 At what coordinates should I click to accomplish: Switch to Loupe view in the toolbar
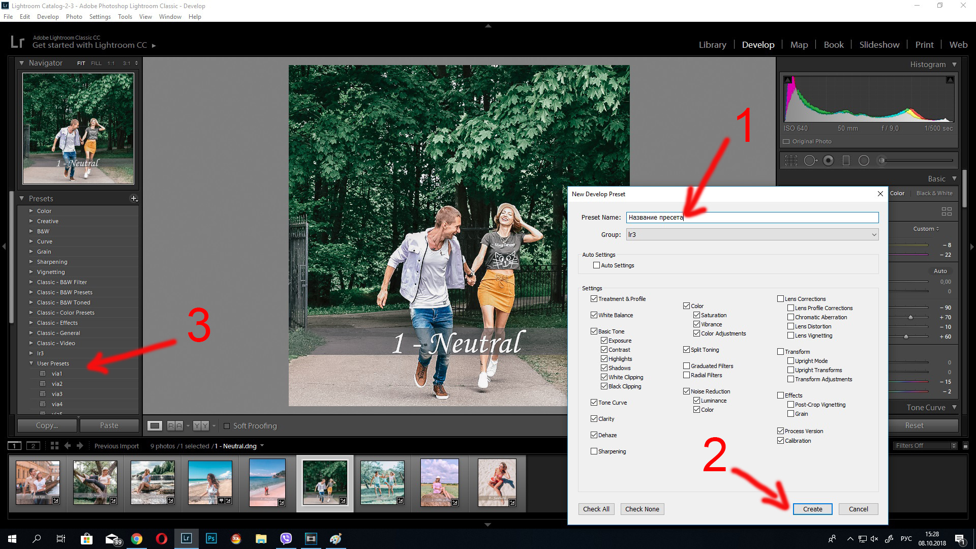coord(155,425)
